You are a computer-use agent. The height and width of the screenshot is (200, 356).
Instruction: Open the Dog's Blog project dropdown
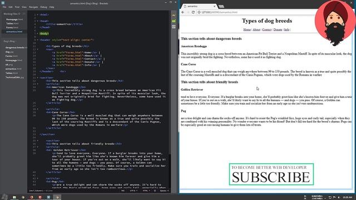tap(10, 41)
